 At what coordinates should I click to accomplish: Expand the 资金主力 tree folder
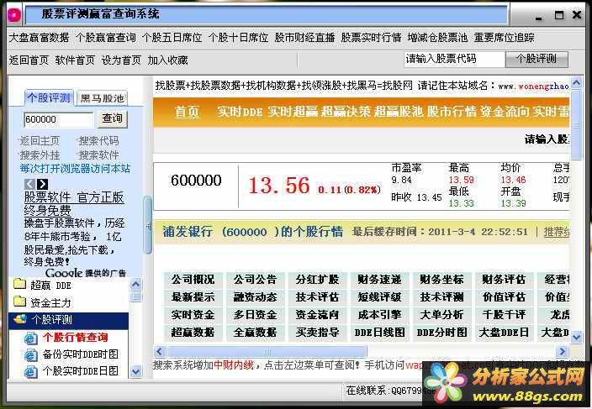(x=50, y=302)
